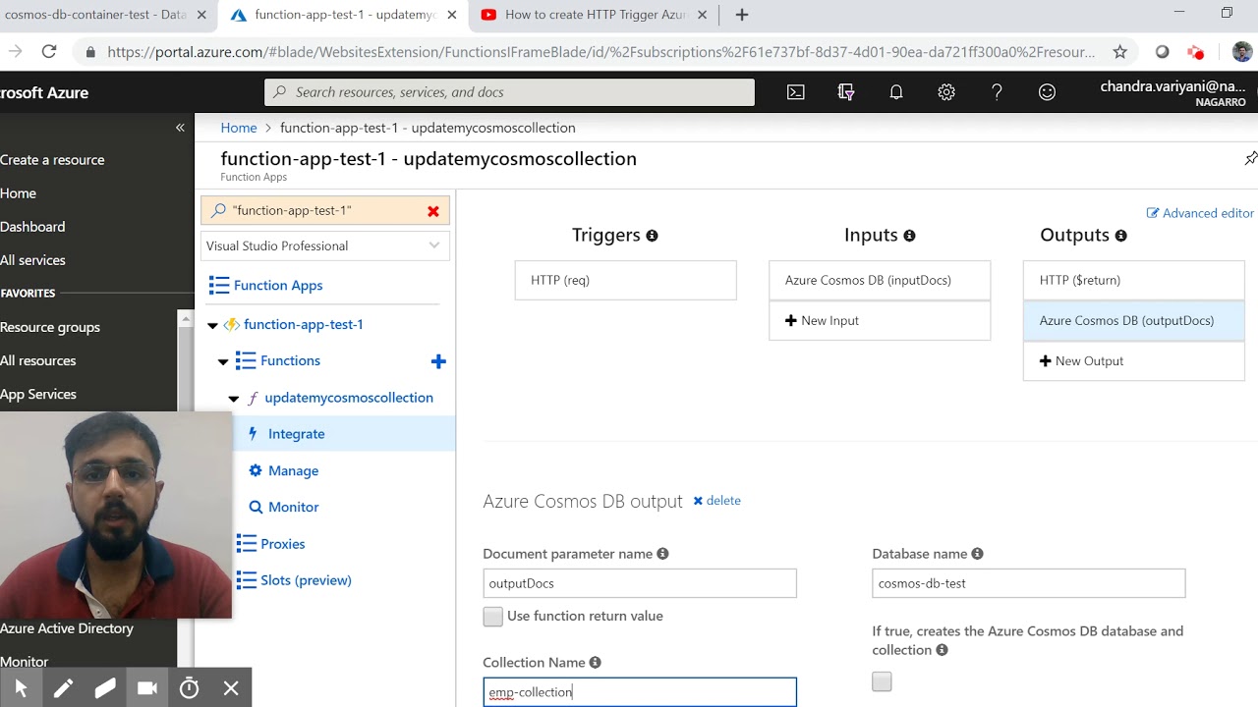Screen dimensions: 1258x707
Task: Edit the Document parameter name field
Action: [x=640, y=583]
